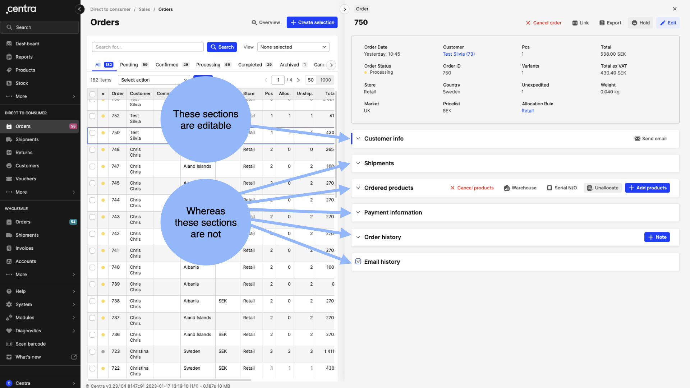The image size is (690, 388).
Task: Open the Warehouse option in Ordered products
Action: coord(520,188)
